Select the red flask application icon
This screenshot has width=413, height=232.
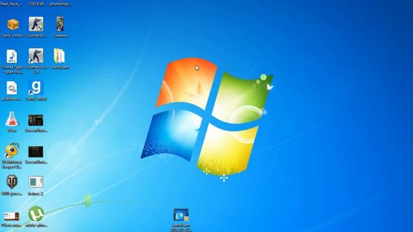[12, 119]
